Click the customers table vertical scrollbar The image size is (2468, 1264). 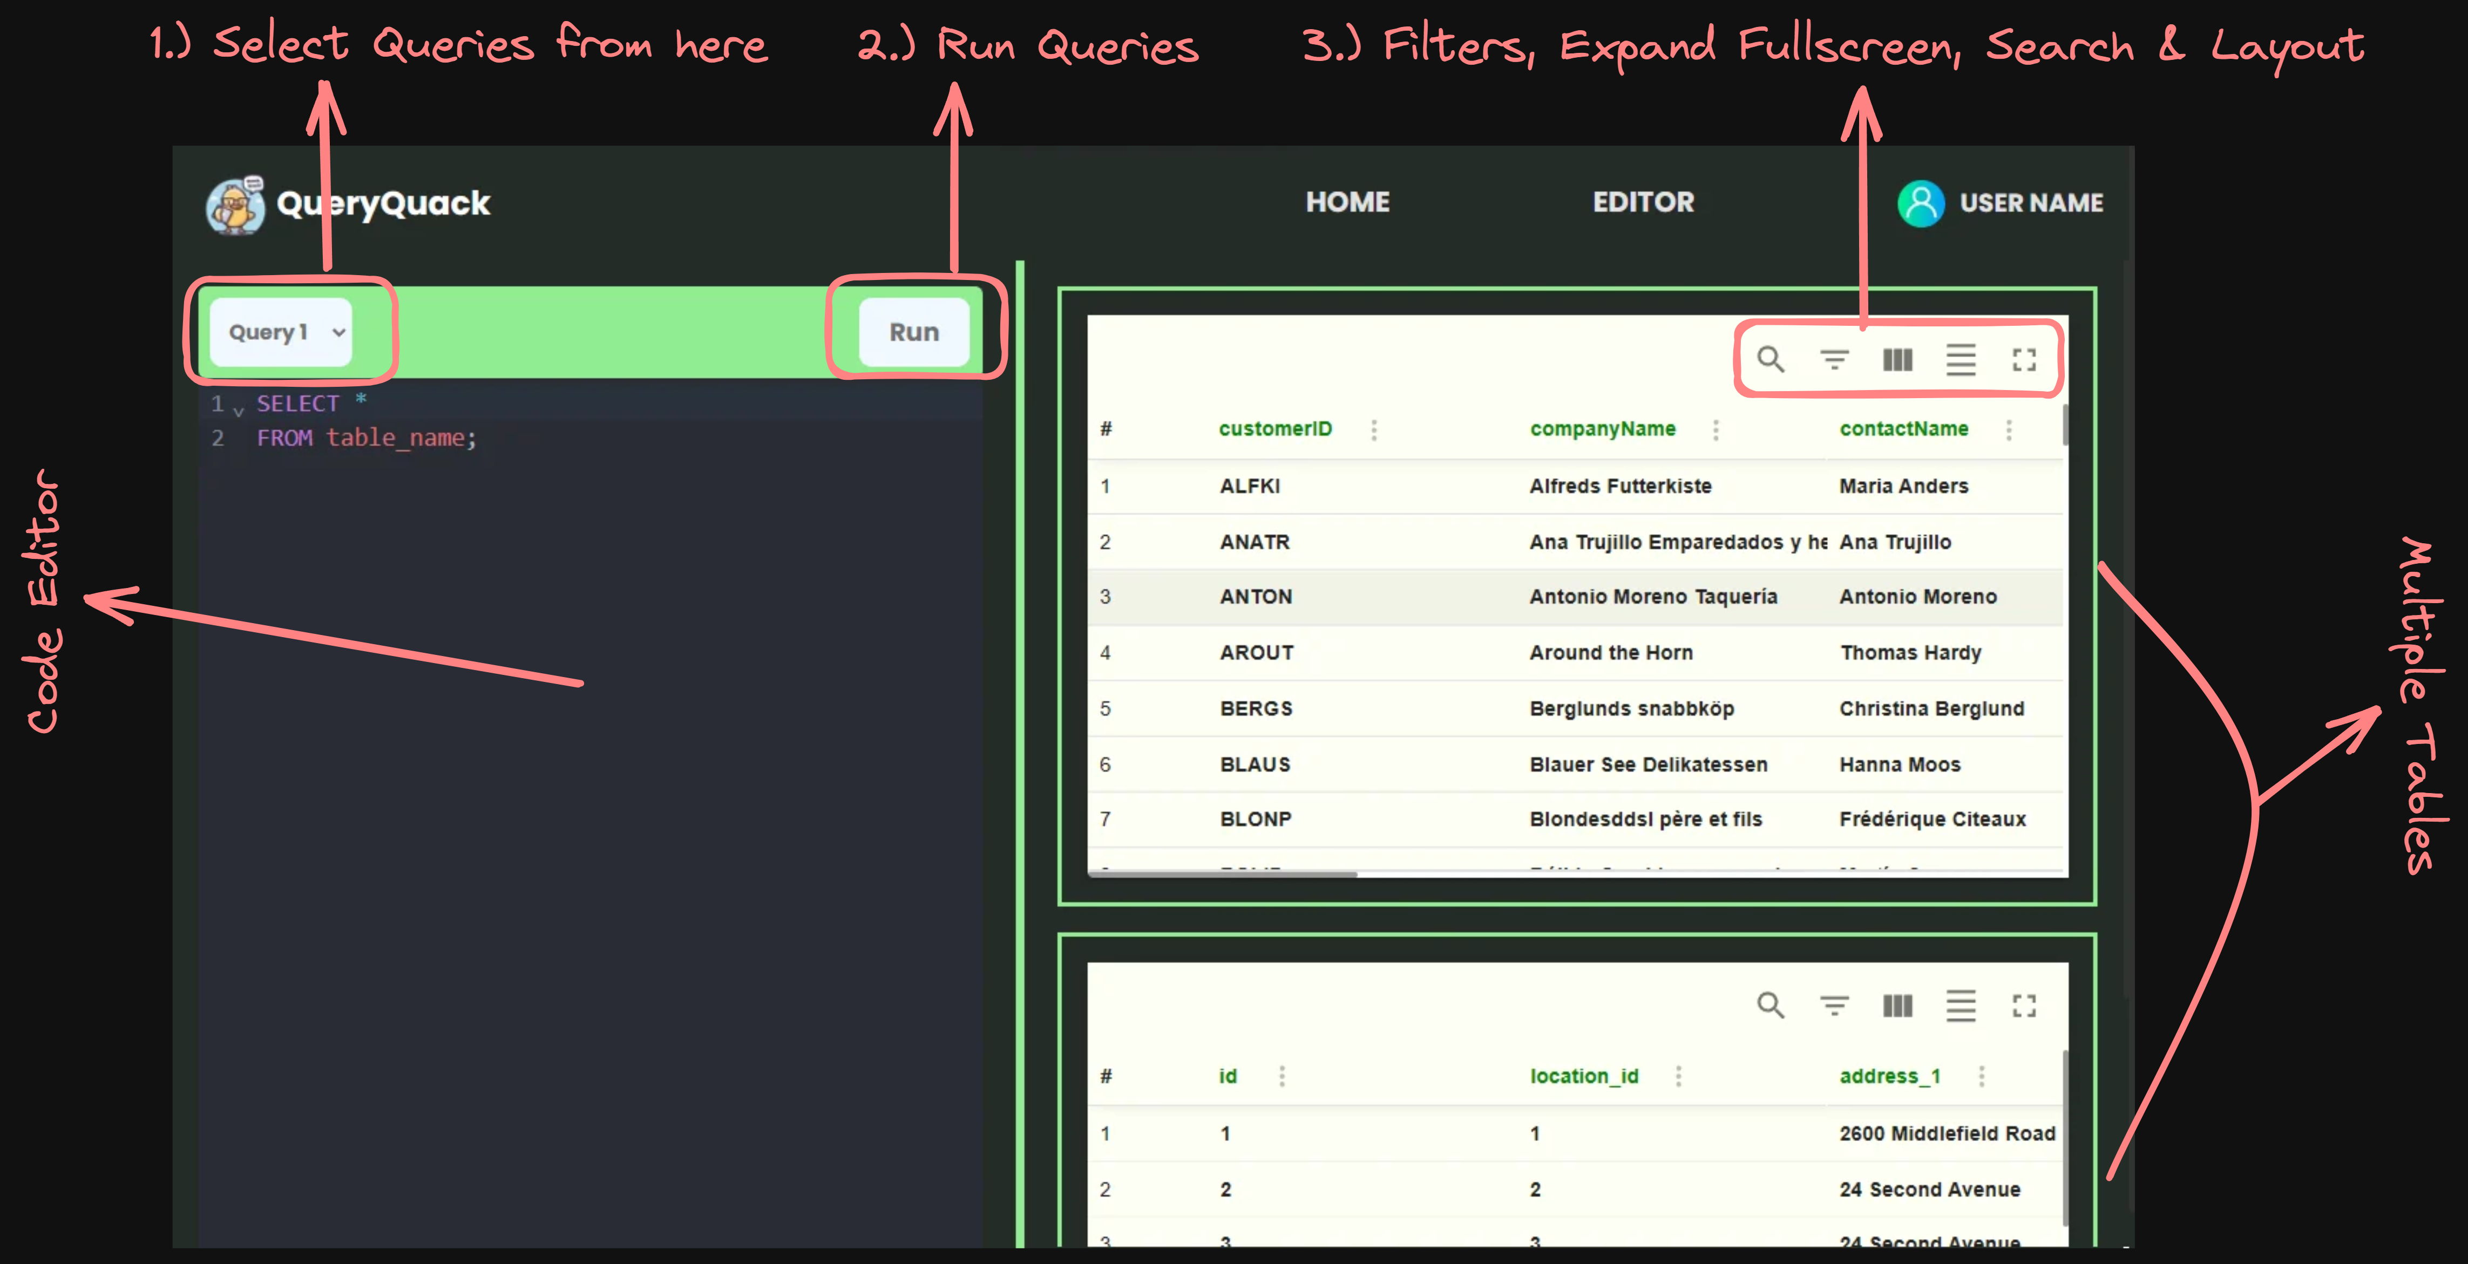(x=2065, y=425)
